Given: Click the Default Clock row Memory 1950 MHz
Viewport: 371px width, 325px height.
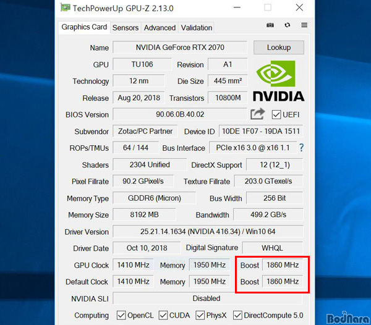Looking at the screenshot, I should (x=210, y=281).
